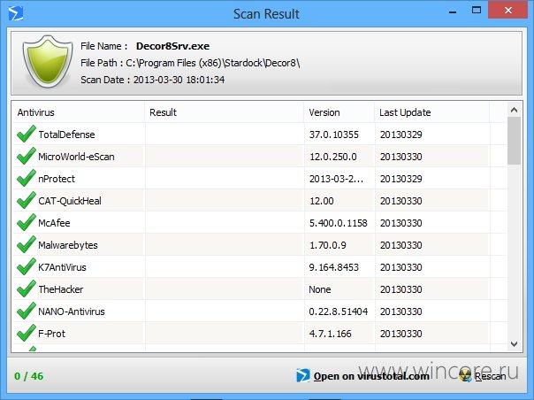Select the F-Prot row name
Image resolution: width=534 pixels, height=400 pixels.
pos(51,334)
